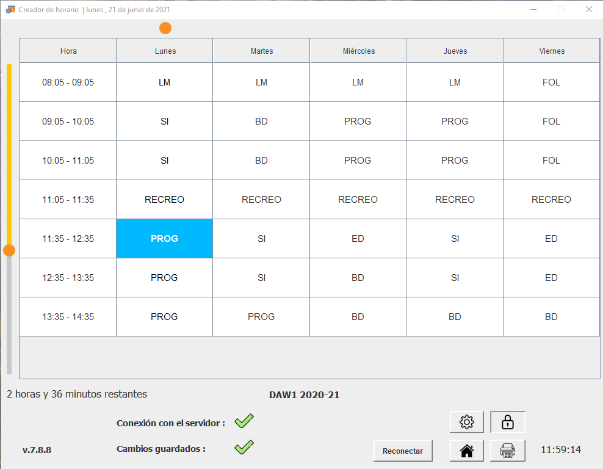Select the highlighted PROG cell on Lunes
603x469 pixels.
pos(164,238)
